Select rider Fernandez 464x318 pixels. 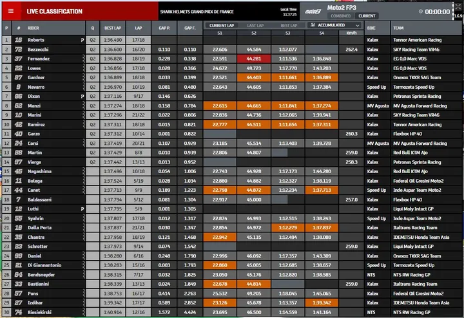[x=39, y=59]
